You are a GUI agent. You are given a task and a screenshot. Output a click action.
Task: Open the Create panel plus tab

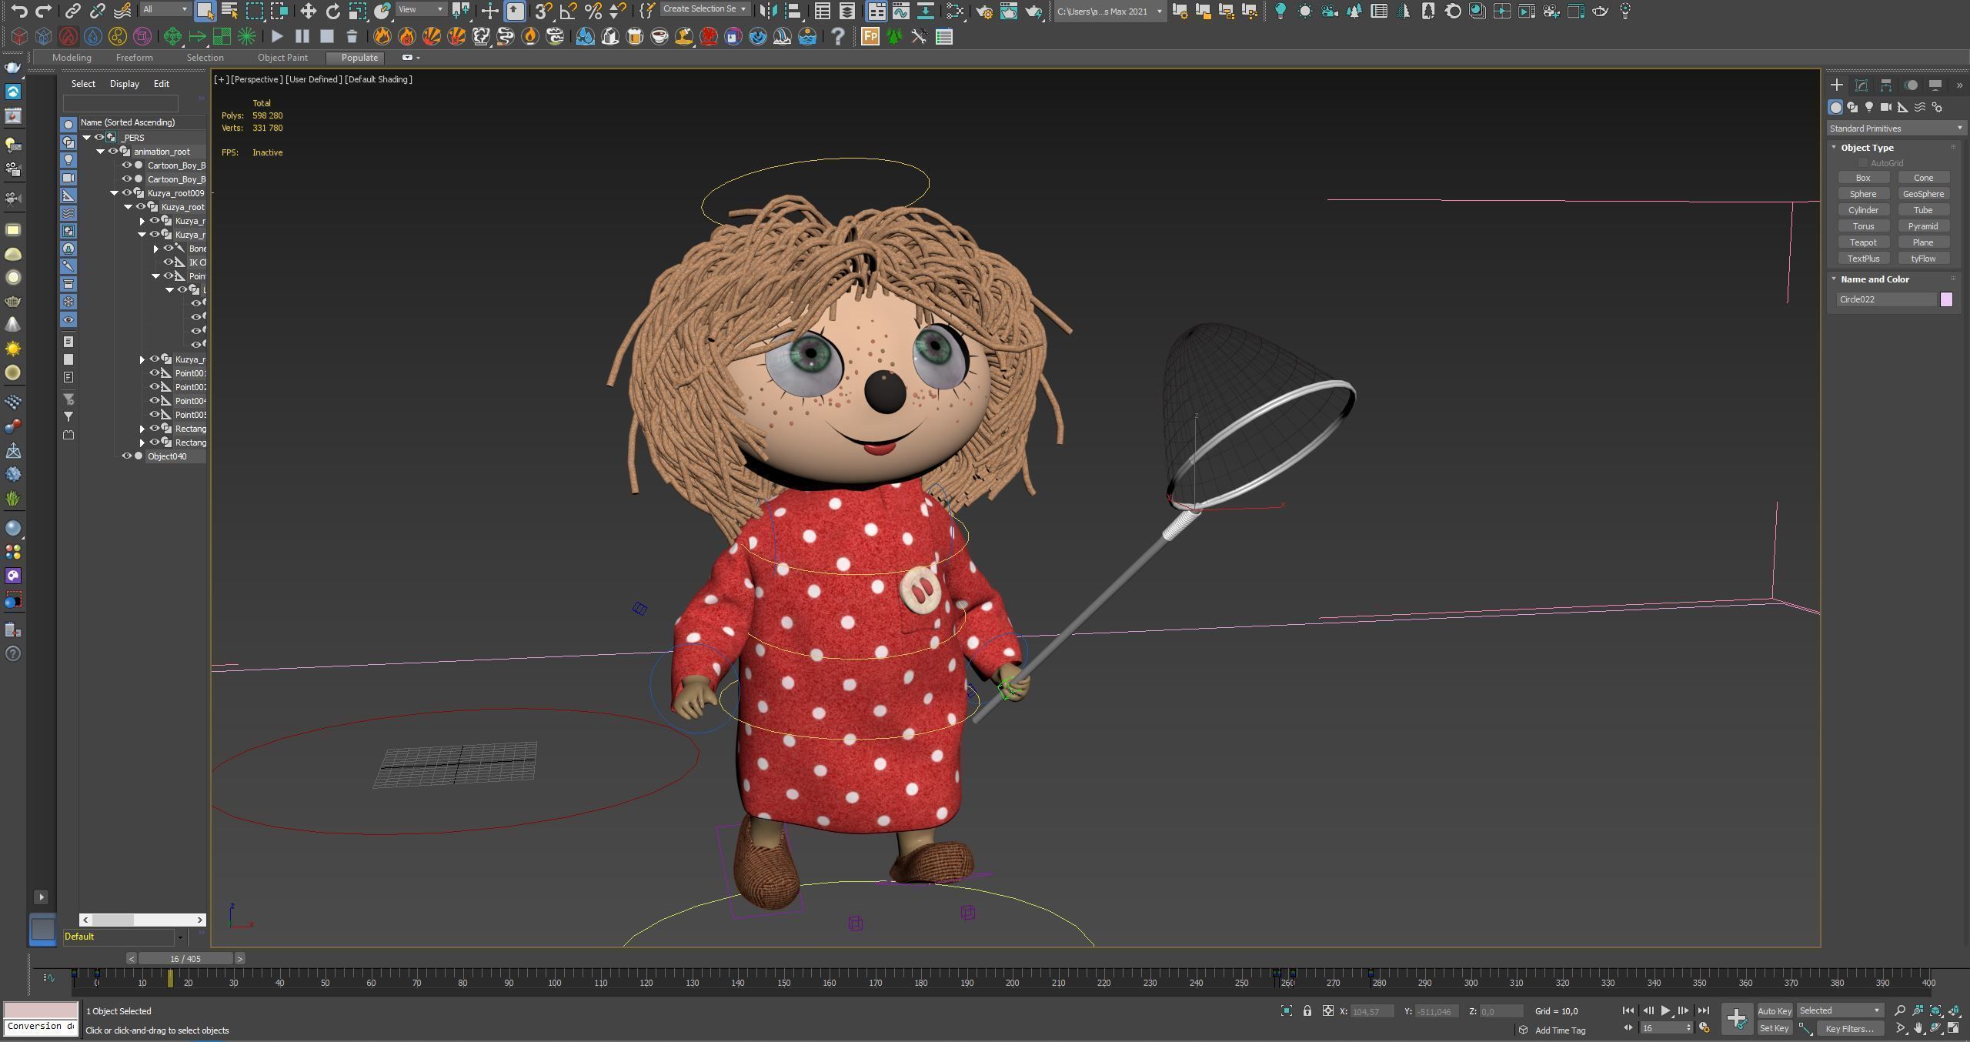tap(1837, 85)
